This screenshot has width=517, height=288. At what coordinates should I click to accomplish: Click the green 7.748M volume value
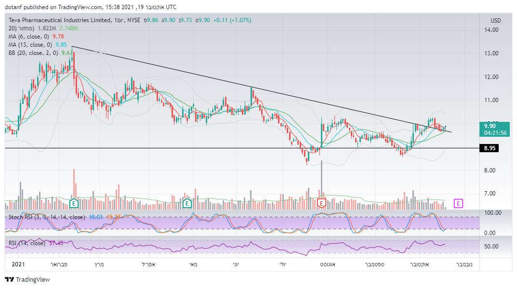coord(68,28)
